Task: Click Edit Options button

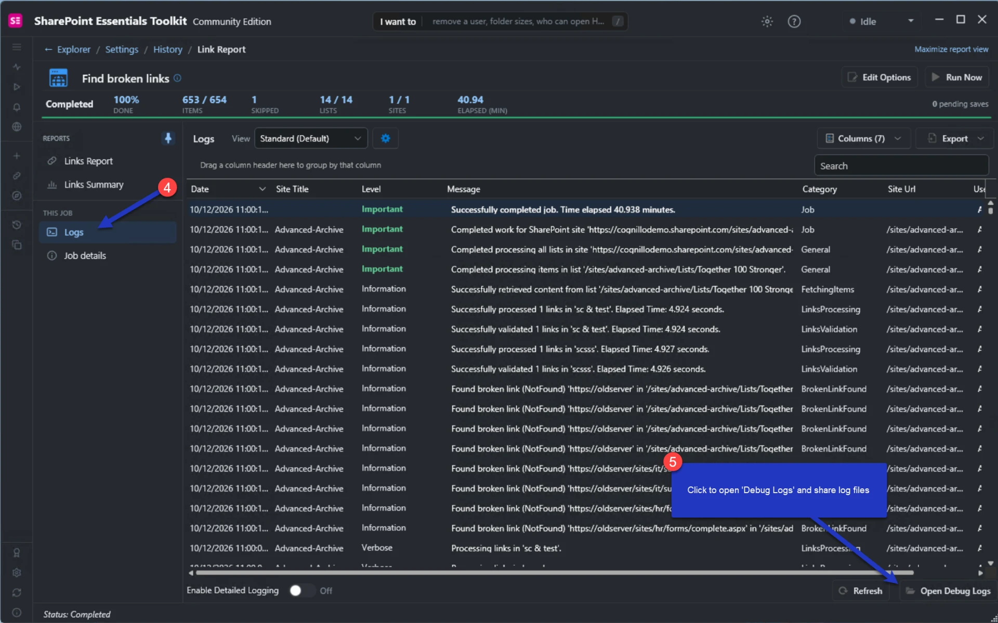Action: 879,77
